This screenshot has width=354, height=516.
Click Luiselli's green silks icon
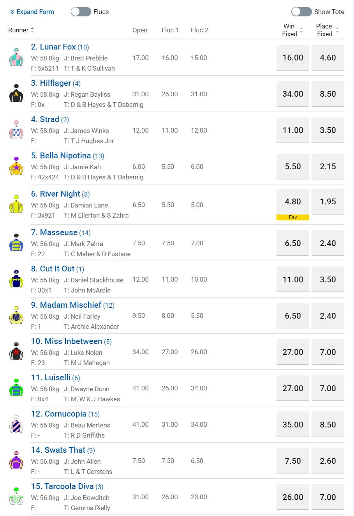16,388
